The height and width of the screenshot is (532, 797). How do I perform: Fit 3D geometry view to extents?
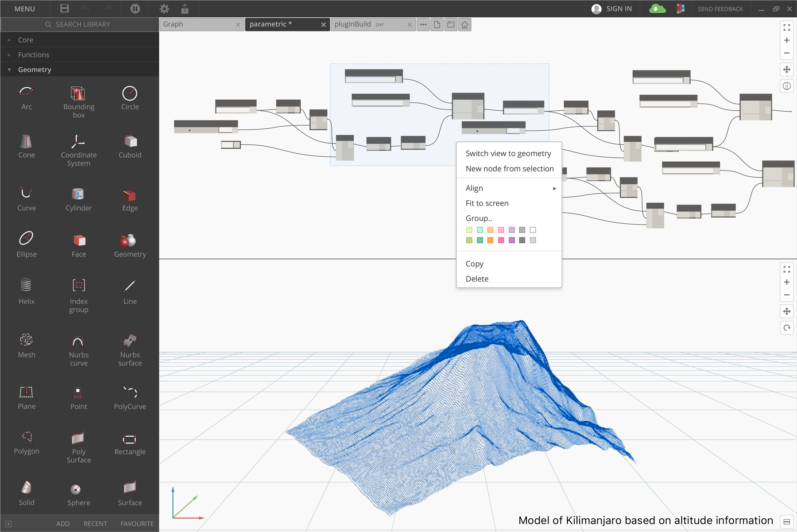(x=786, y=269)
